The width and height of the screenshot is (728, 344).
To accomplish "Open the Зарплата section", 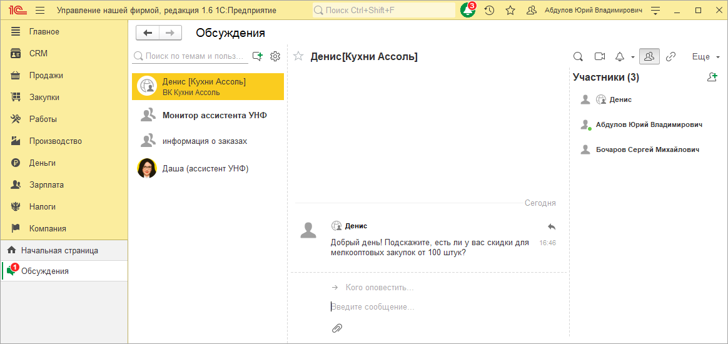I will point(64,185).
